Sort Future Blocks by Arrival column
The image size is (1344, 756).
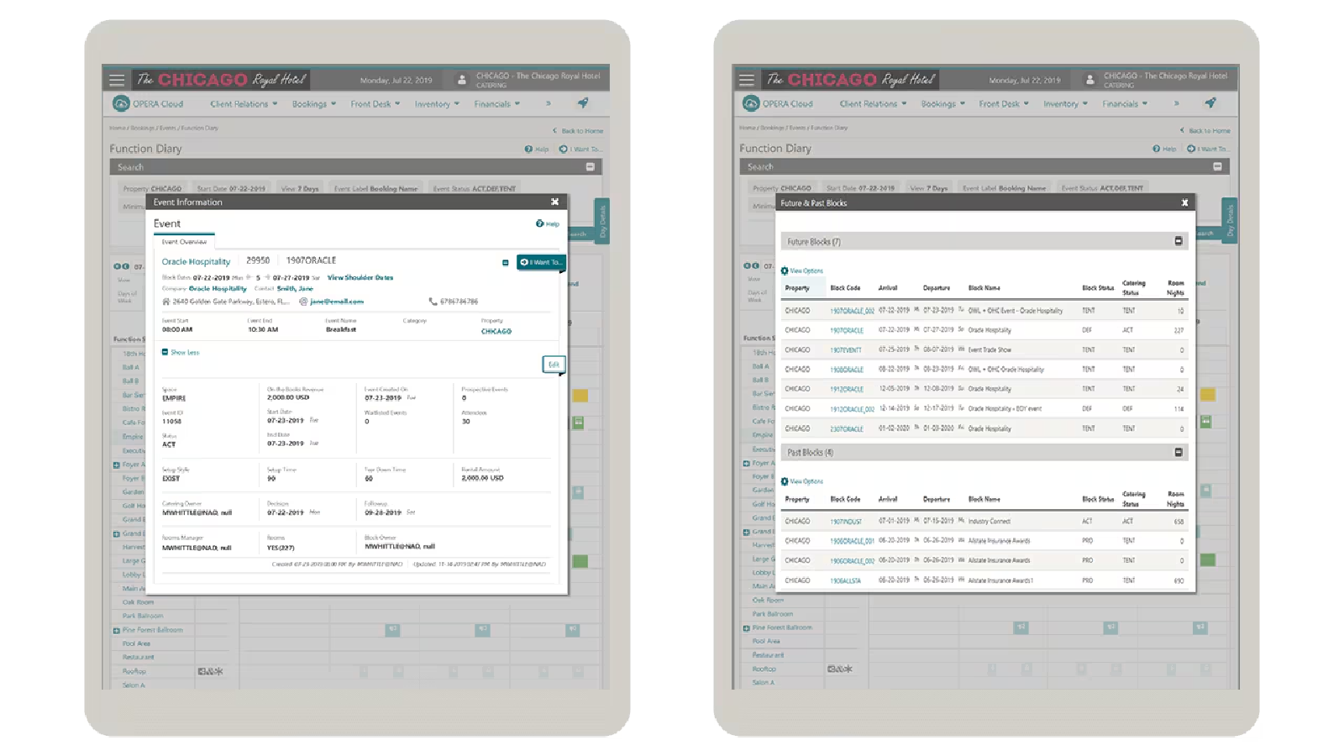coord(888,287)
